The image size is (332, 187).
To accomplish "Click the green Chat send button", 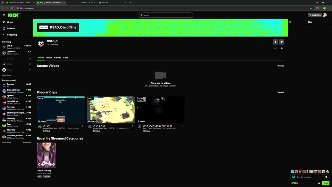I will [x=326, y=183].
